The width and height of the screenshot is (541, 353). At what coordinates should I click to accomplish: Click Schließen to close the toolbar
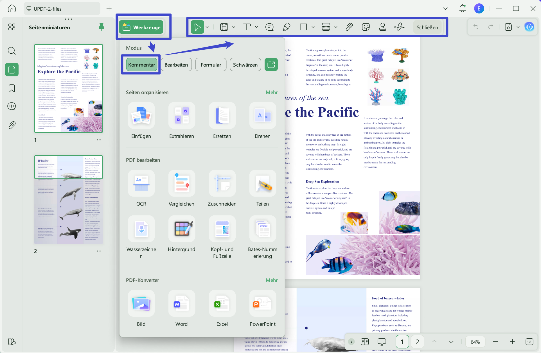(x=427, y=27)
